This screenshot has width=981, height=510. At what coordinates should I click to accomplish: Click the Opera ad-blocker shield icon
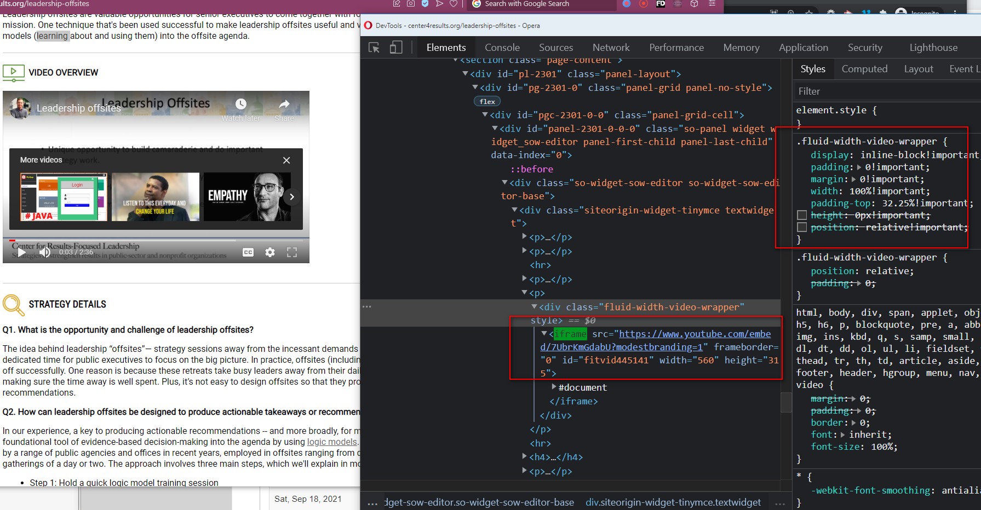pos(425,4)
